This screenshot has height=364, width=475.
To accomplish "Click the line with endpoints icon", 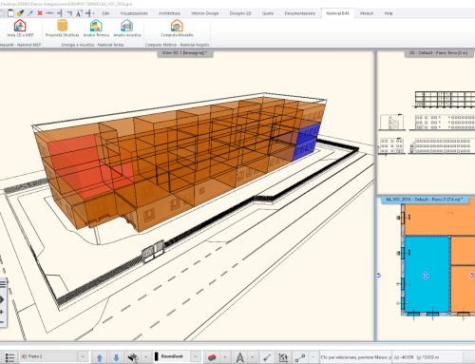I will [x=299, y=357].
